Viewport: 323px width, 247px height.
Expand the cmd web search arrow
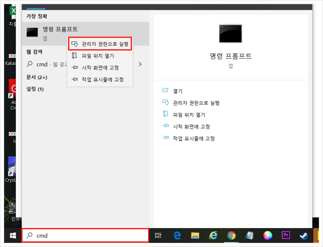(140, 64)
